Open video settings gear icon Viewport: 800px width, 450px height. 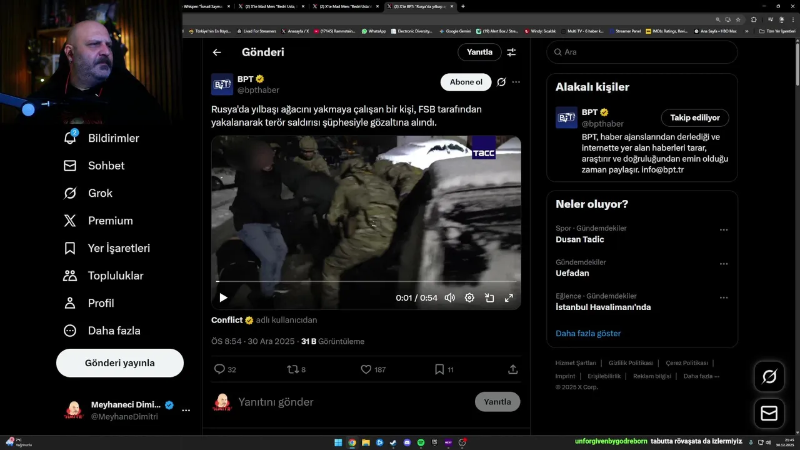pos(469,297)
